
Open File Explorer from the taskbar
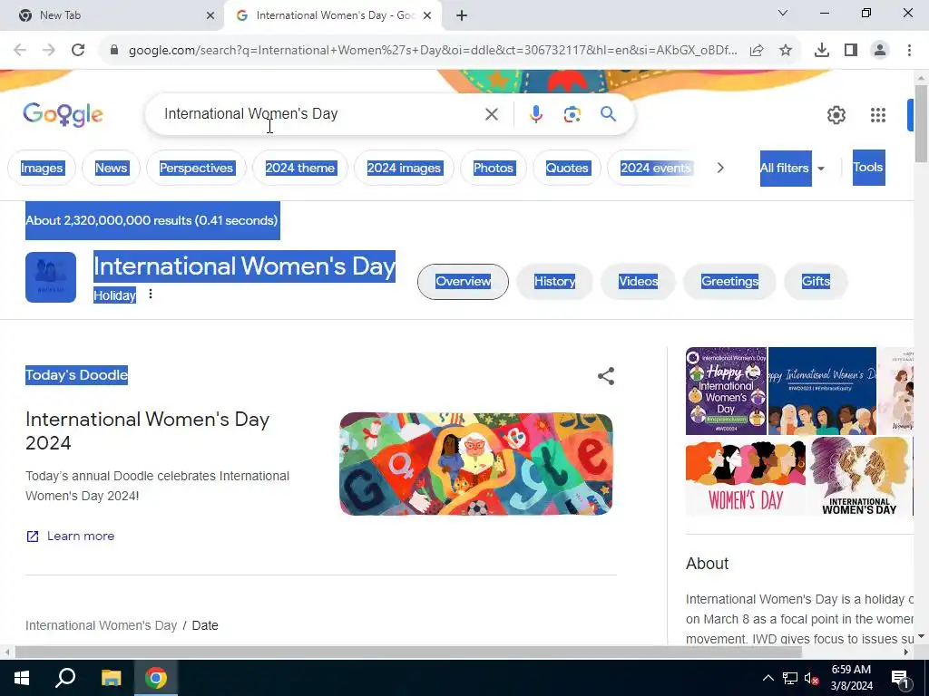click(x=111, y=678)
